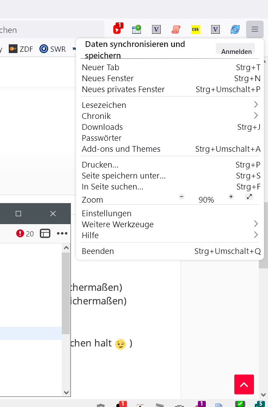This screenshot has width=268, height=407.
Task: Zoom out with the minus icon
Action: tap(182, 197)
